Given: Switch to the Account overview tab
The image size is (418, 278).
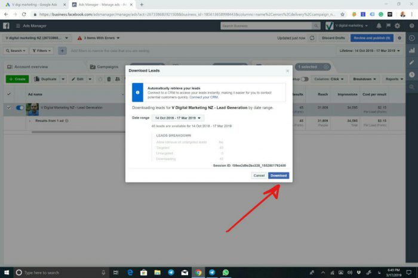Looking at the screenshot, I should point(30,67).
